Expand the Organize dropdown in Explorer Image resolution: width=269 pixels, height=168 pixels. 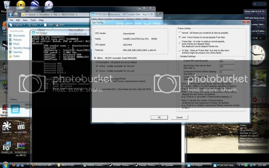[17, 25]
